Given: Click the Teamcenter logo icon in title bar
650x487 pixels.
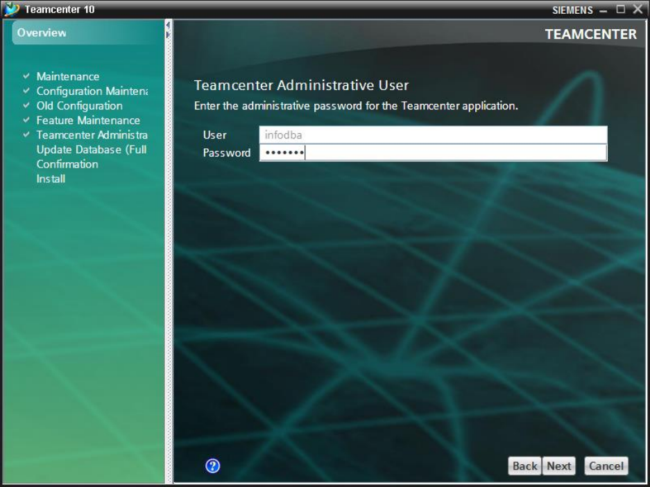Looking at the screenshot, I should point(11,9).
